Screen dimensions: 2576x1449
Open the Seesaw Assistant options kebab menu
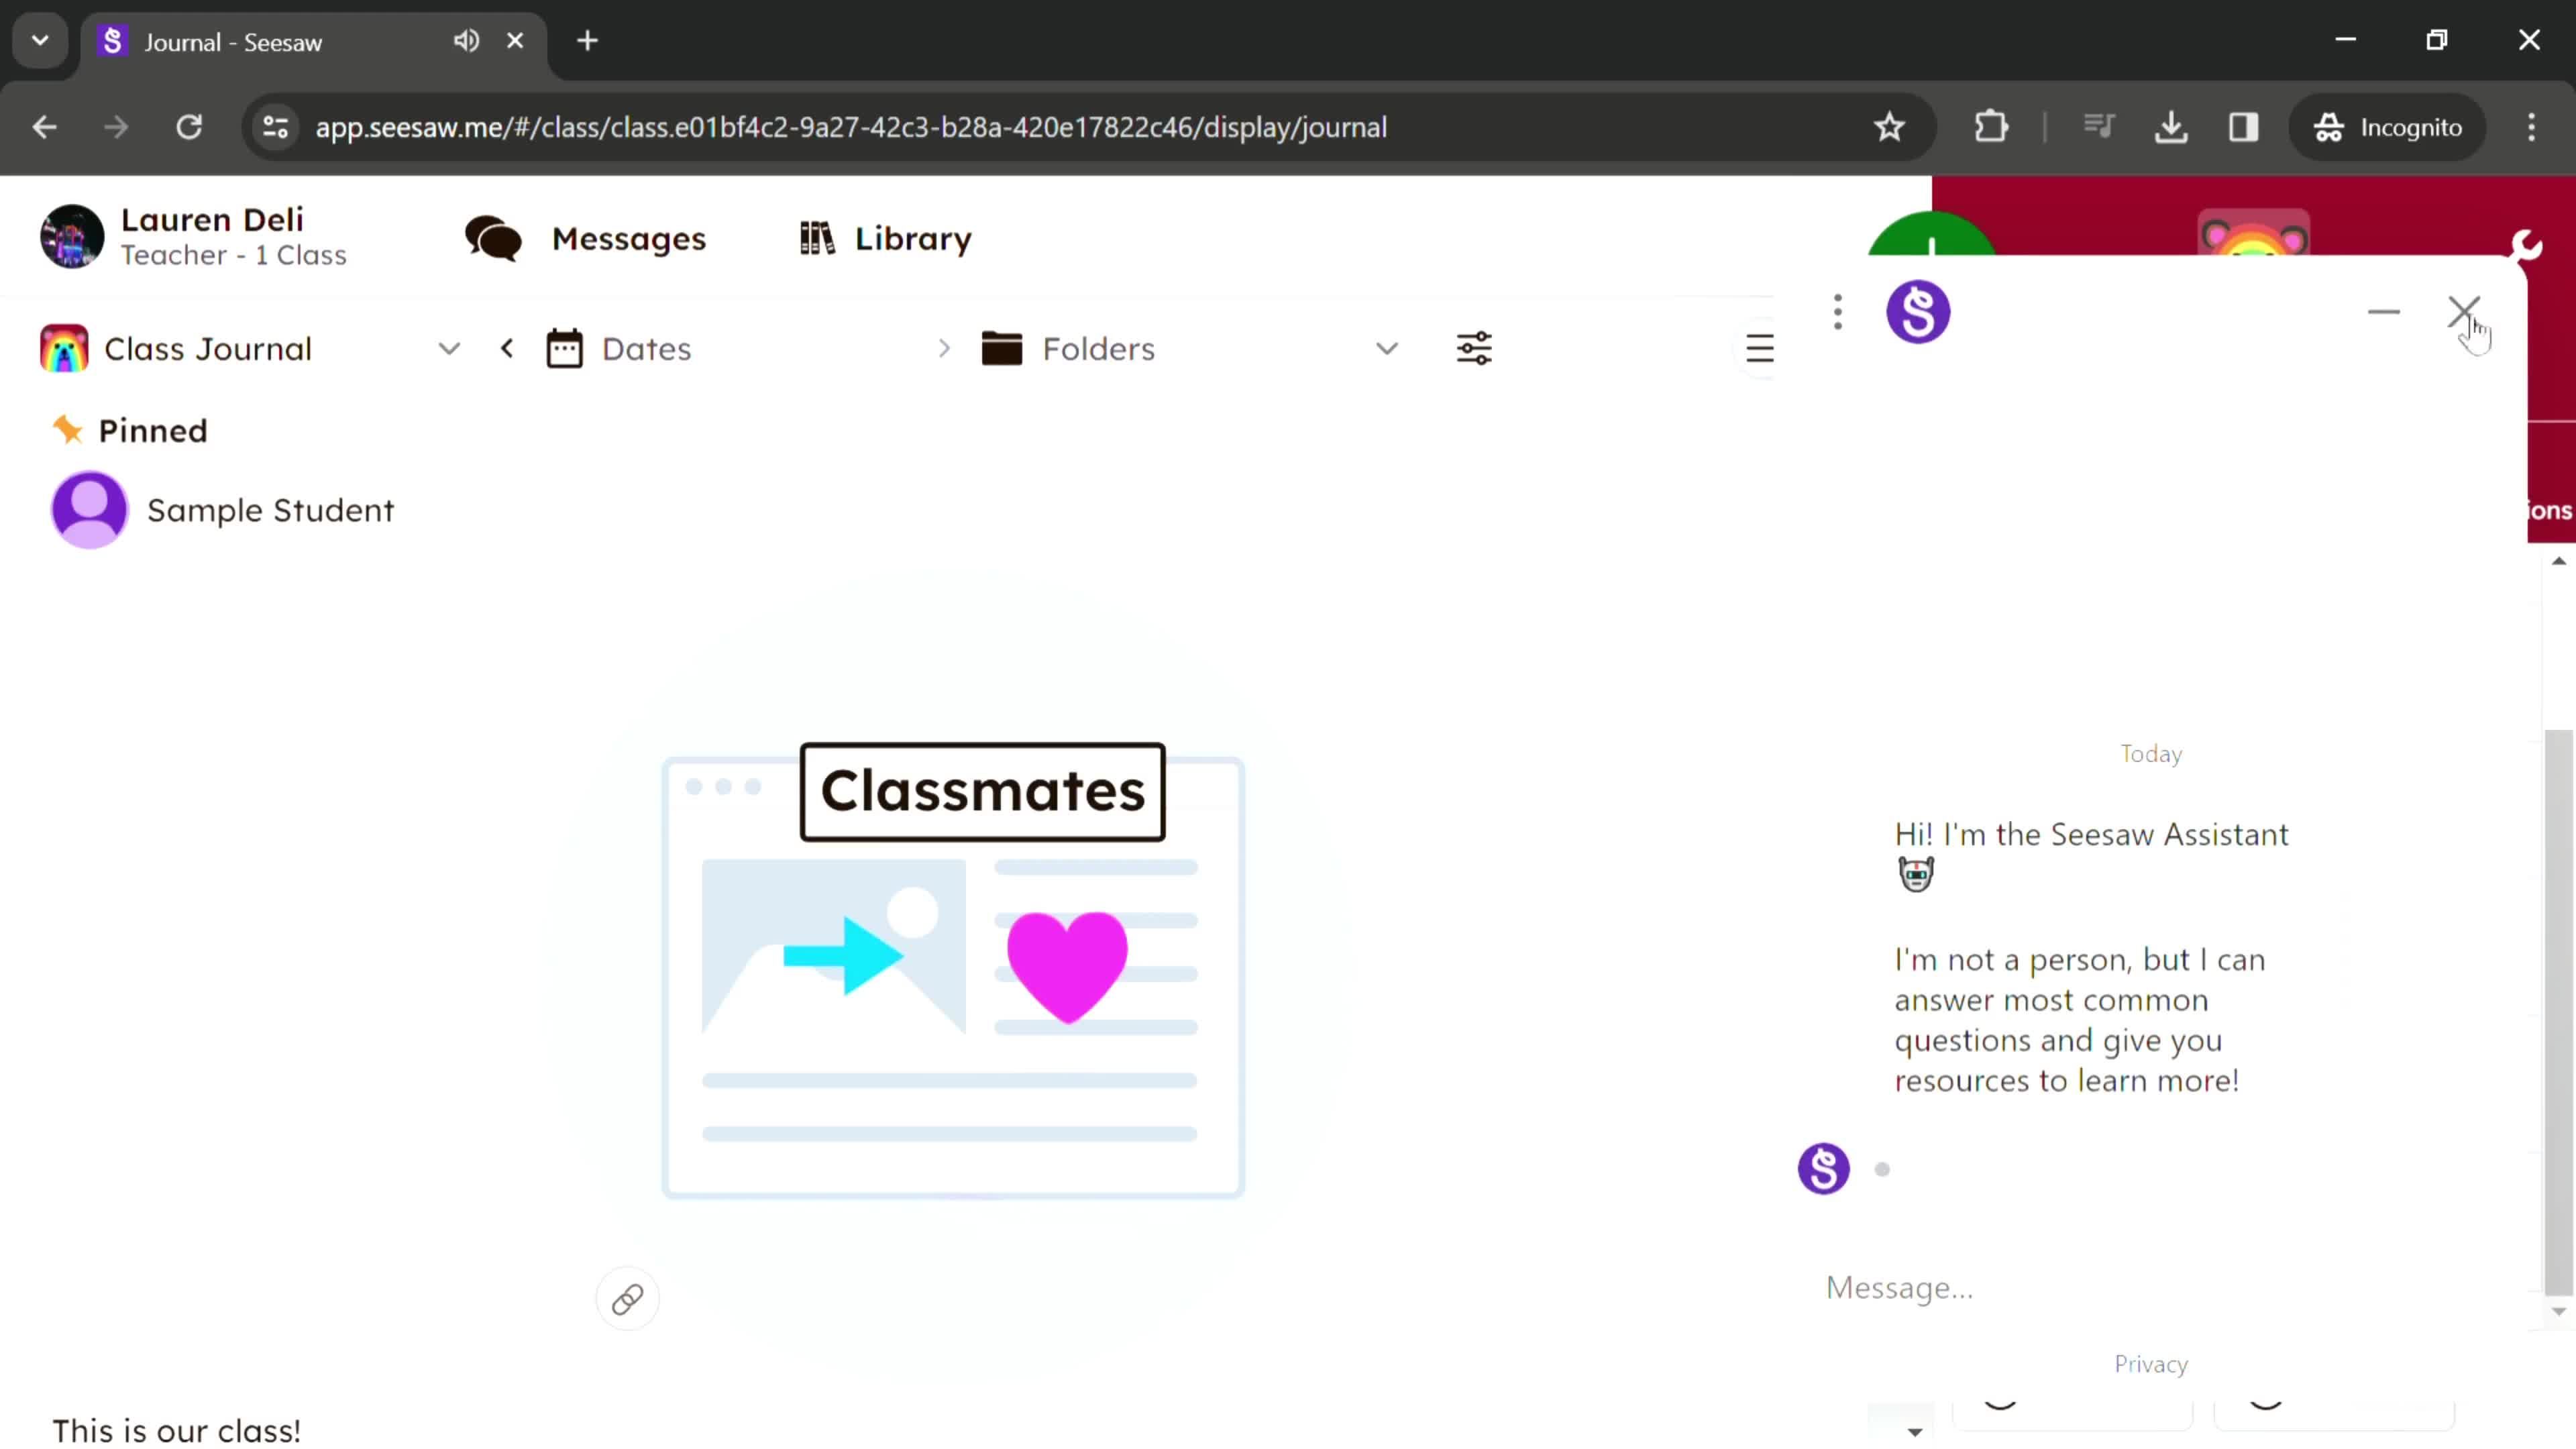point(1838,312)
